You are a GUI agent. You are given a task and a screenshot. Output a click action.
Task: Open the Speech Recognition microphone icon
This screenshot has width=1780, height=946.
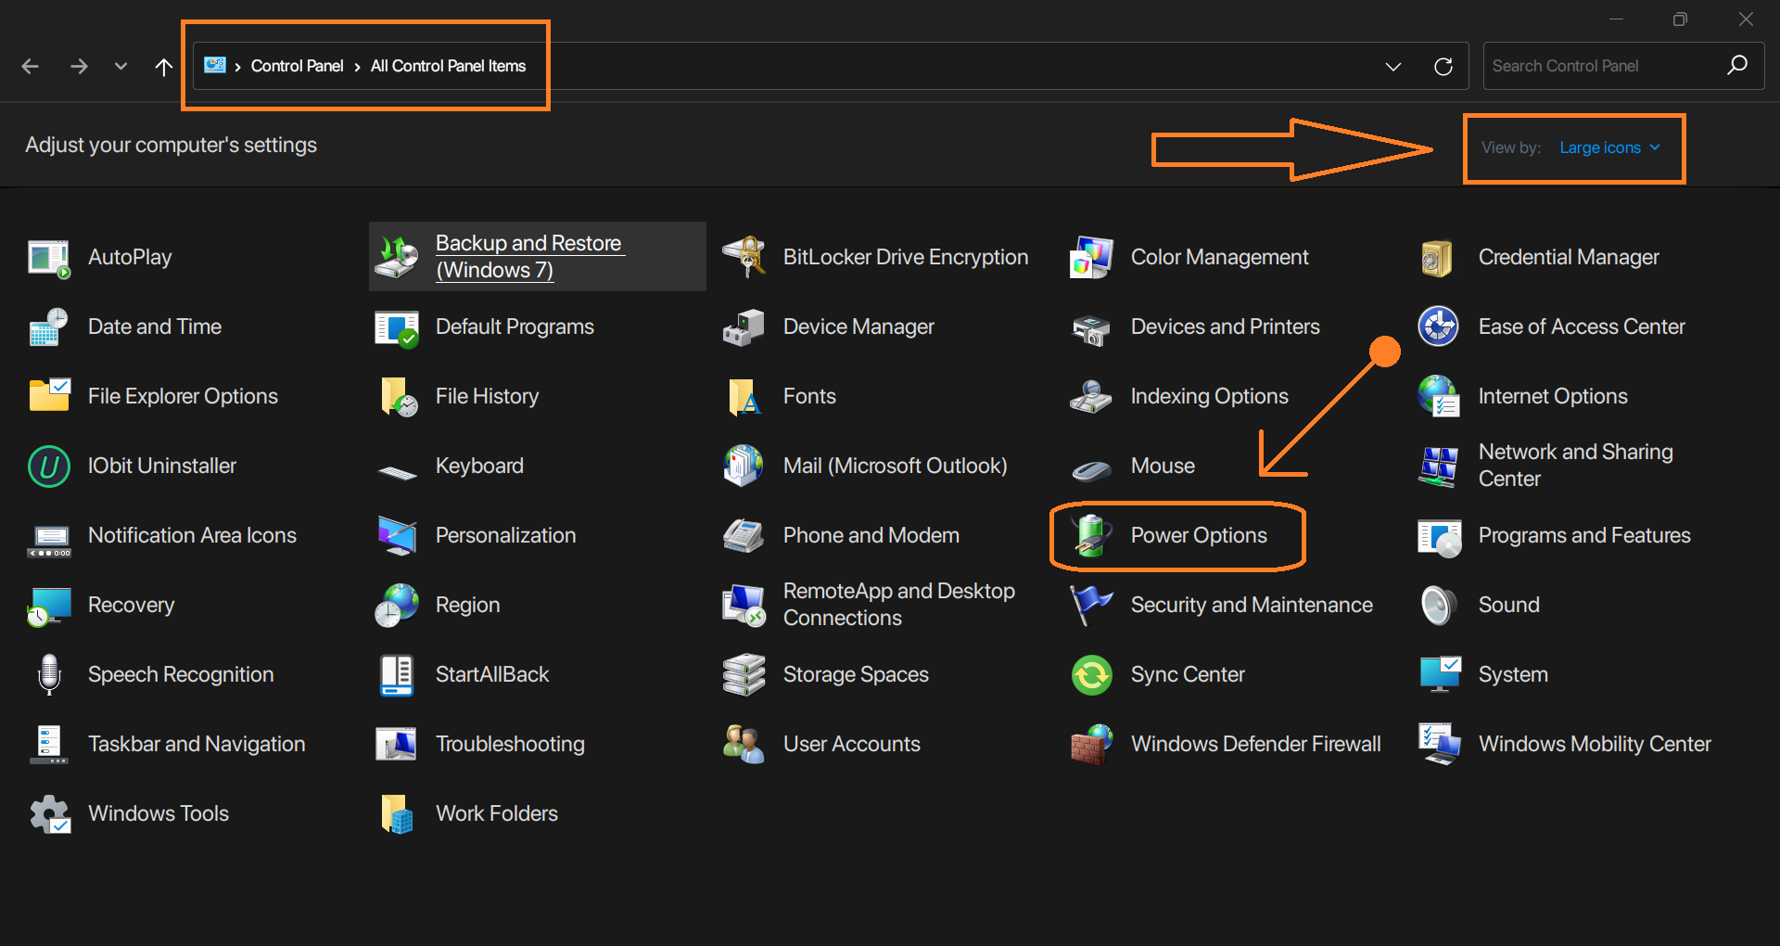[x=49, y=674]
